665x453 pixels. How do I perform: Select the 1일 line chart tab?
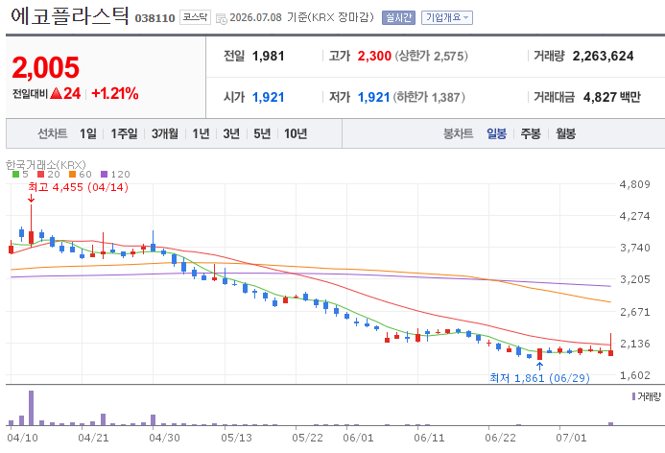[88, 134]
